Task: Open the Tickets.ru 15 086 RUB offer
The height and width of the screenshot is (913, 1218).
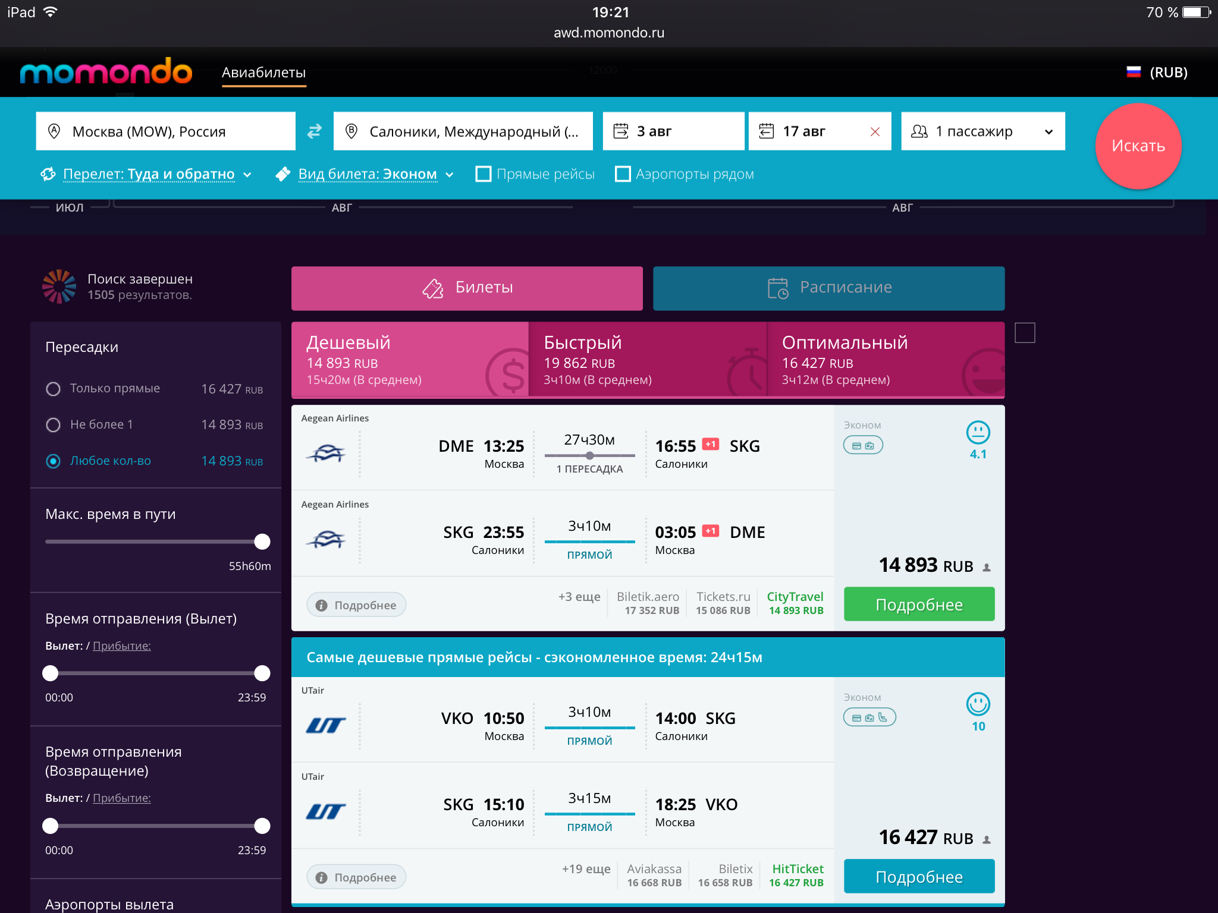Action: [723, 603]
